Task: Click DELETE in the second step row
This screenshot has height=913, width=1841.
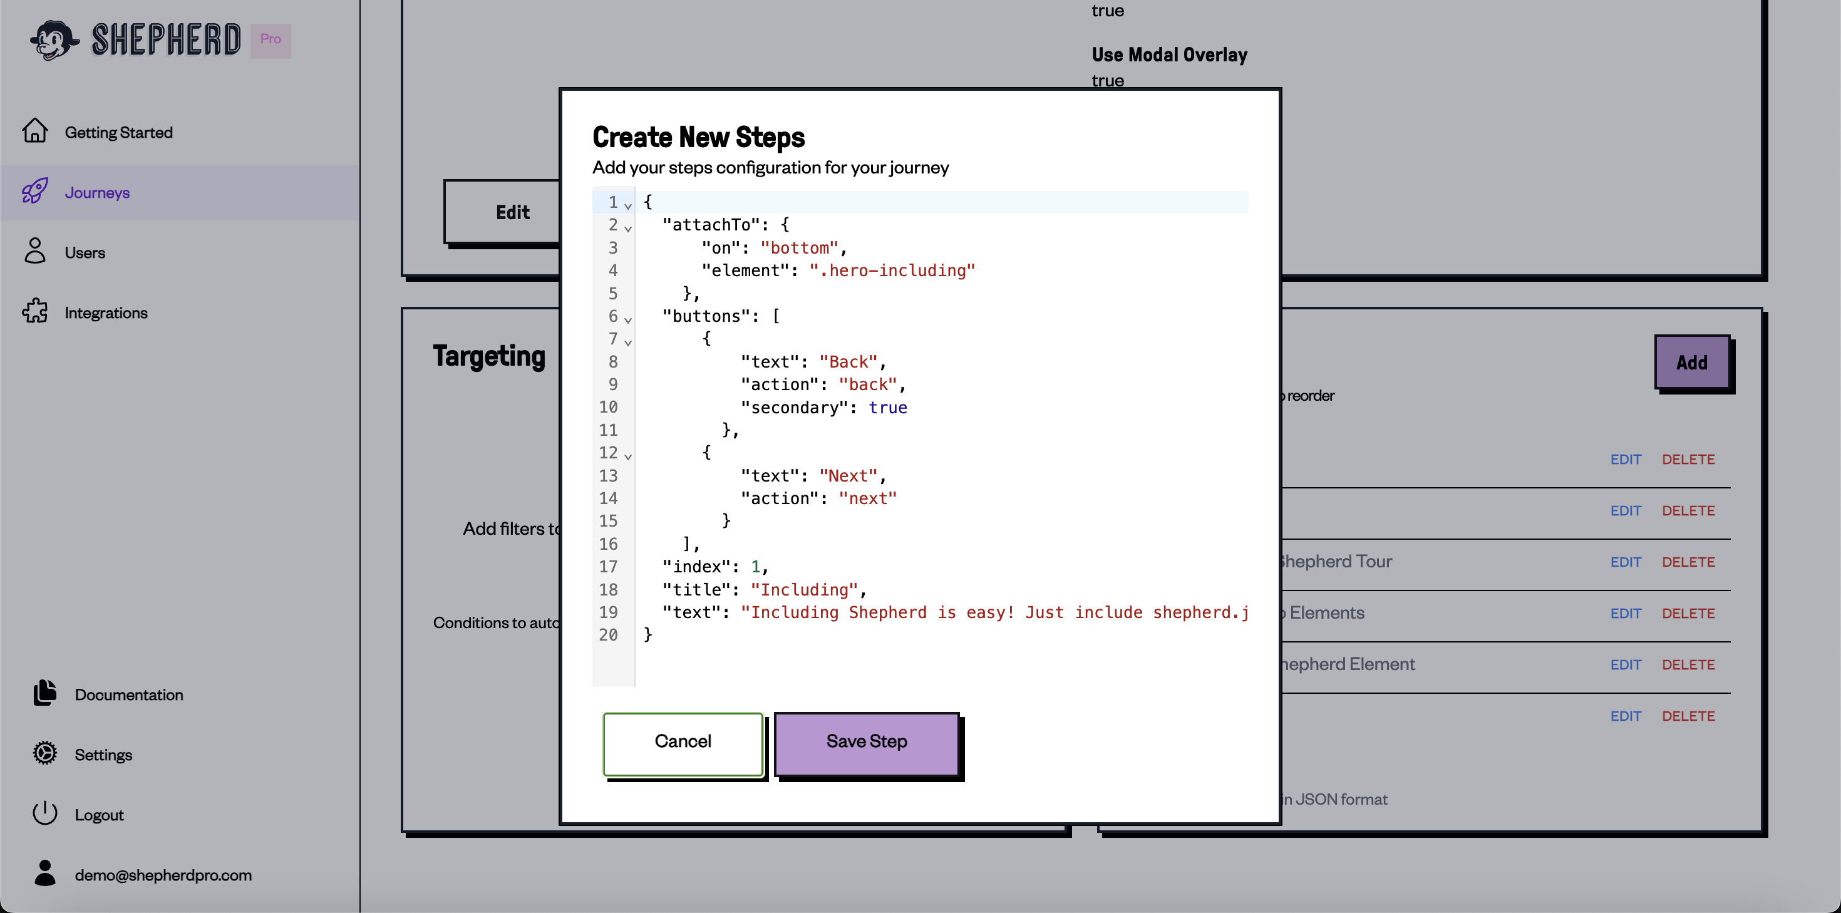Action: click(x=1688, y=510)
